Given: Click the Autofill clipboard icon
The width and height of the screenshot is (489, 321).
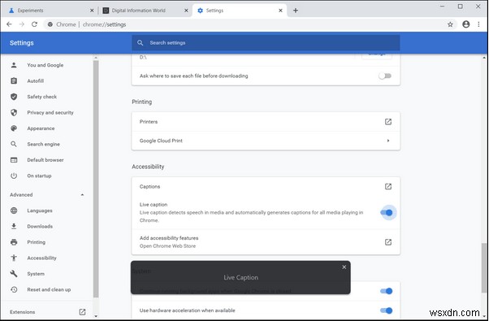Looking at the screenshot, I should point(14,80).
